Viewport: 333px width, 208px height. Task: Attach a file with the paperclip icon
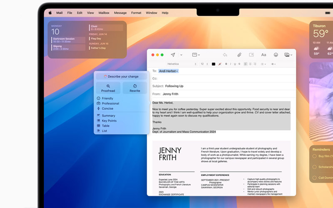coord(239,55)
